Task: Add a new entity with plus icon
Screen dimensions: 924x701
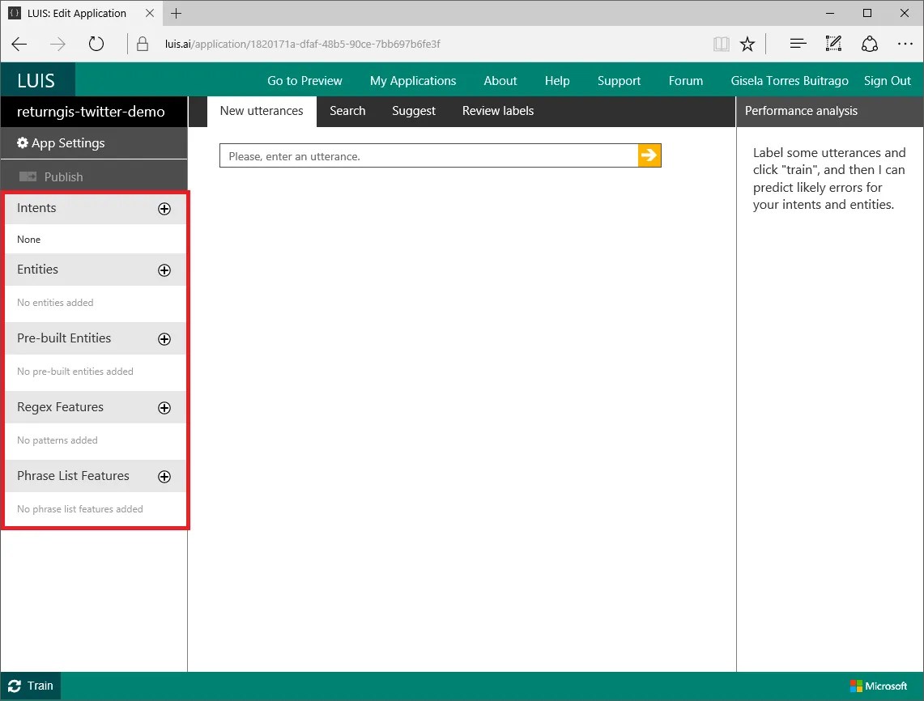Action: click(x=164, y=270)
